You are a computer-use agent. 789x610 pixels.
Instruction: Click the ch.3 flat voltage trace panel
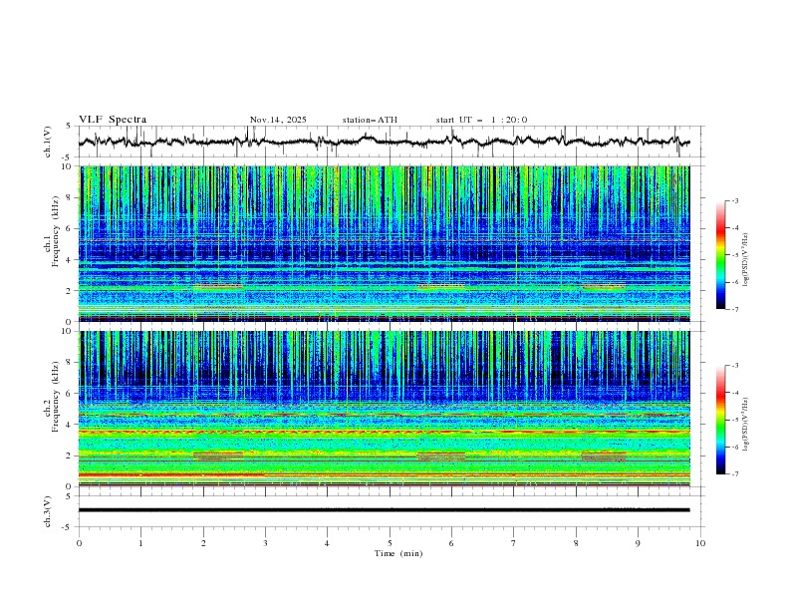[x=391, y=511]
